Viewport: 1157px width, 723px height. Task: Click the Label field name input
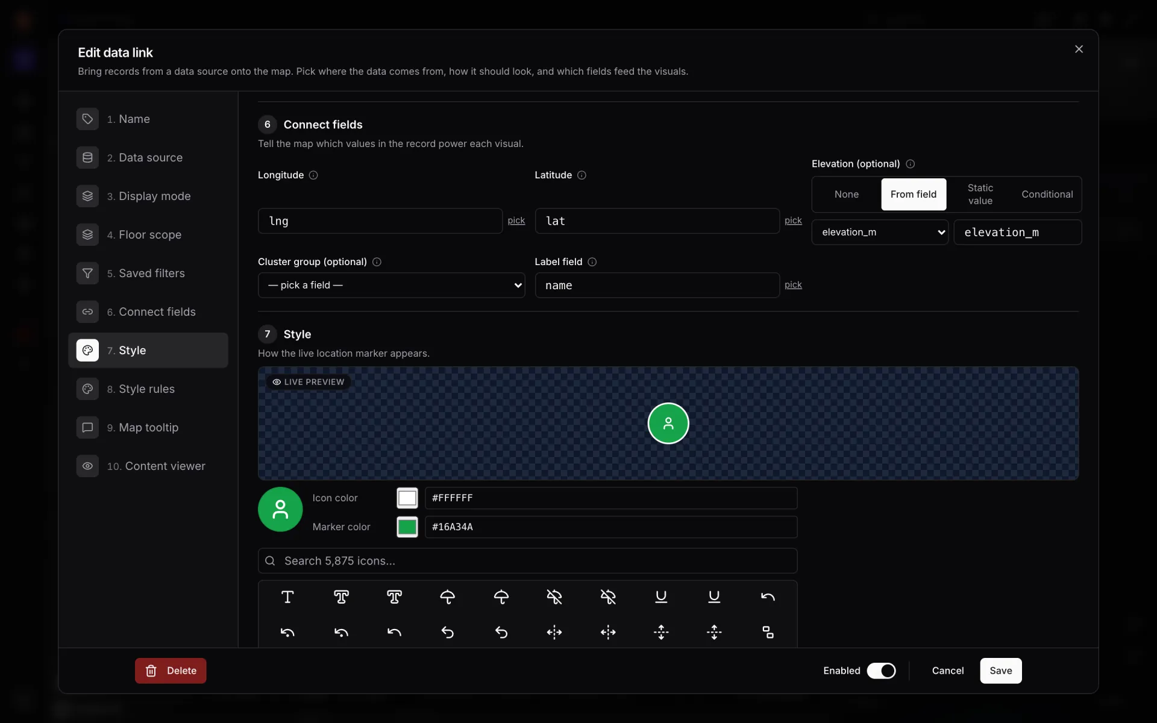(657, 285)
